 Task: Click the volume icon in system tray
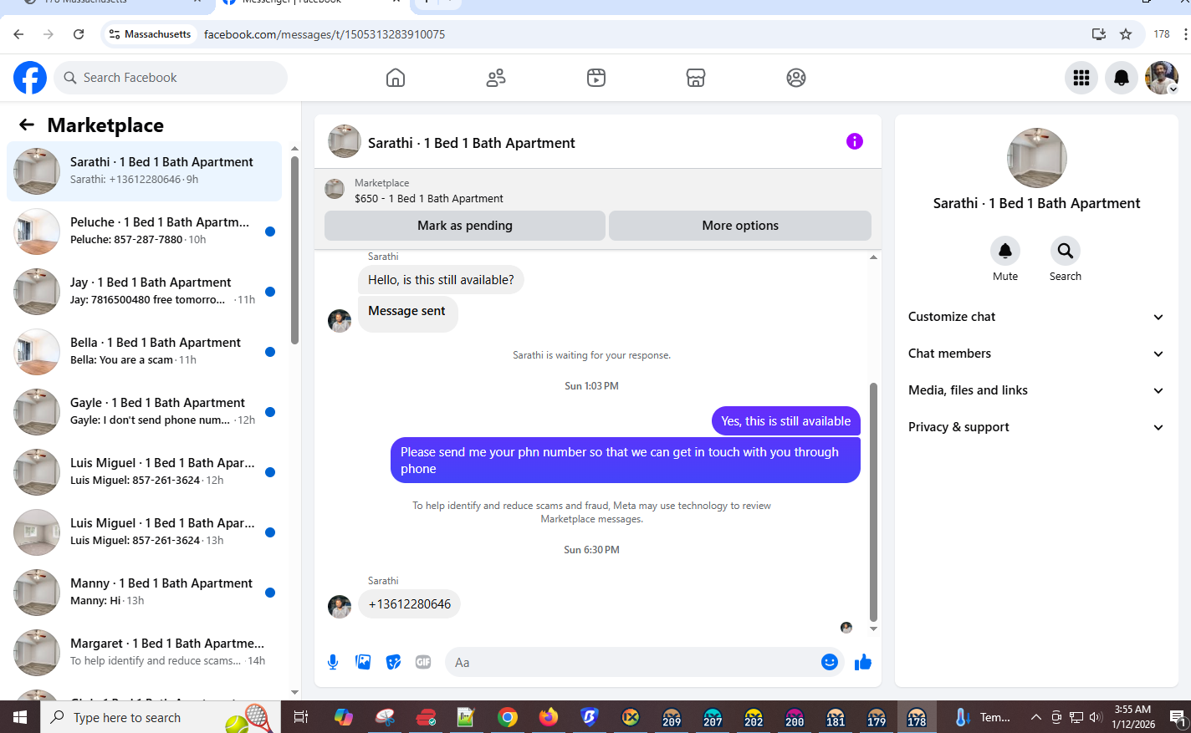click(x=1096, y=717)
